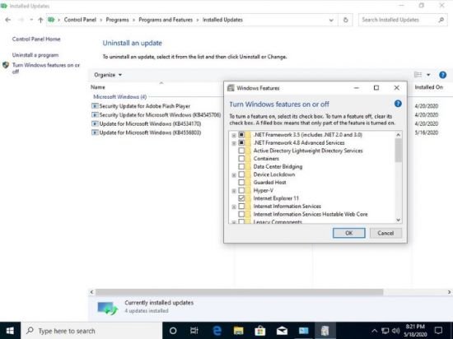The height and width of the screenshot is (339, 453).
Task: Check the Data Center Bridging box
Action: (241, 166)
